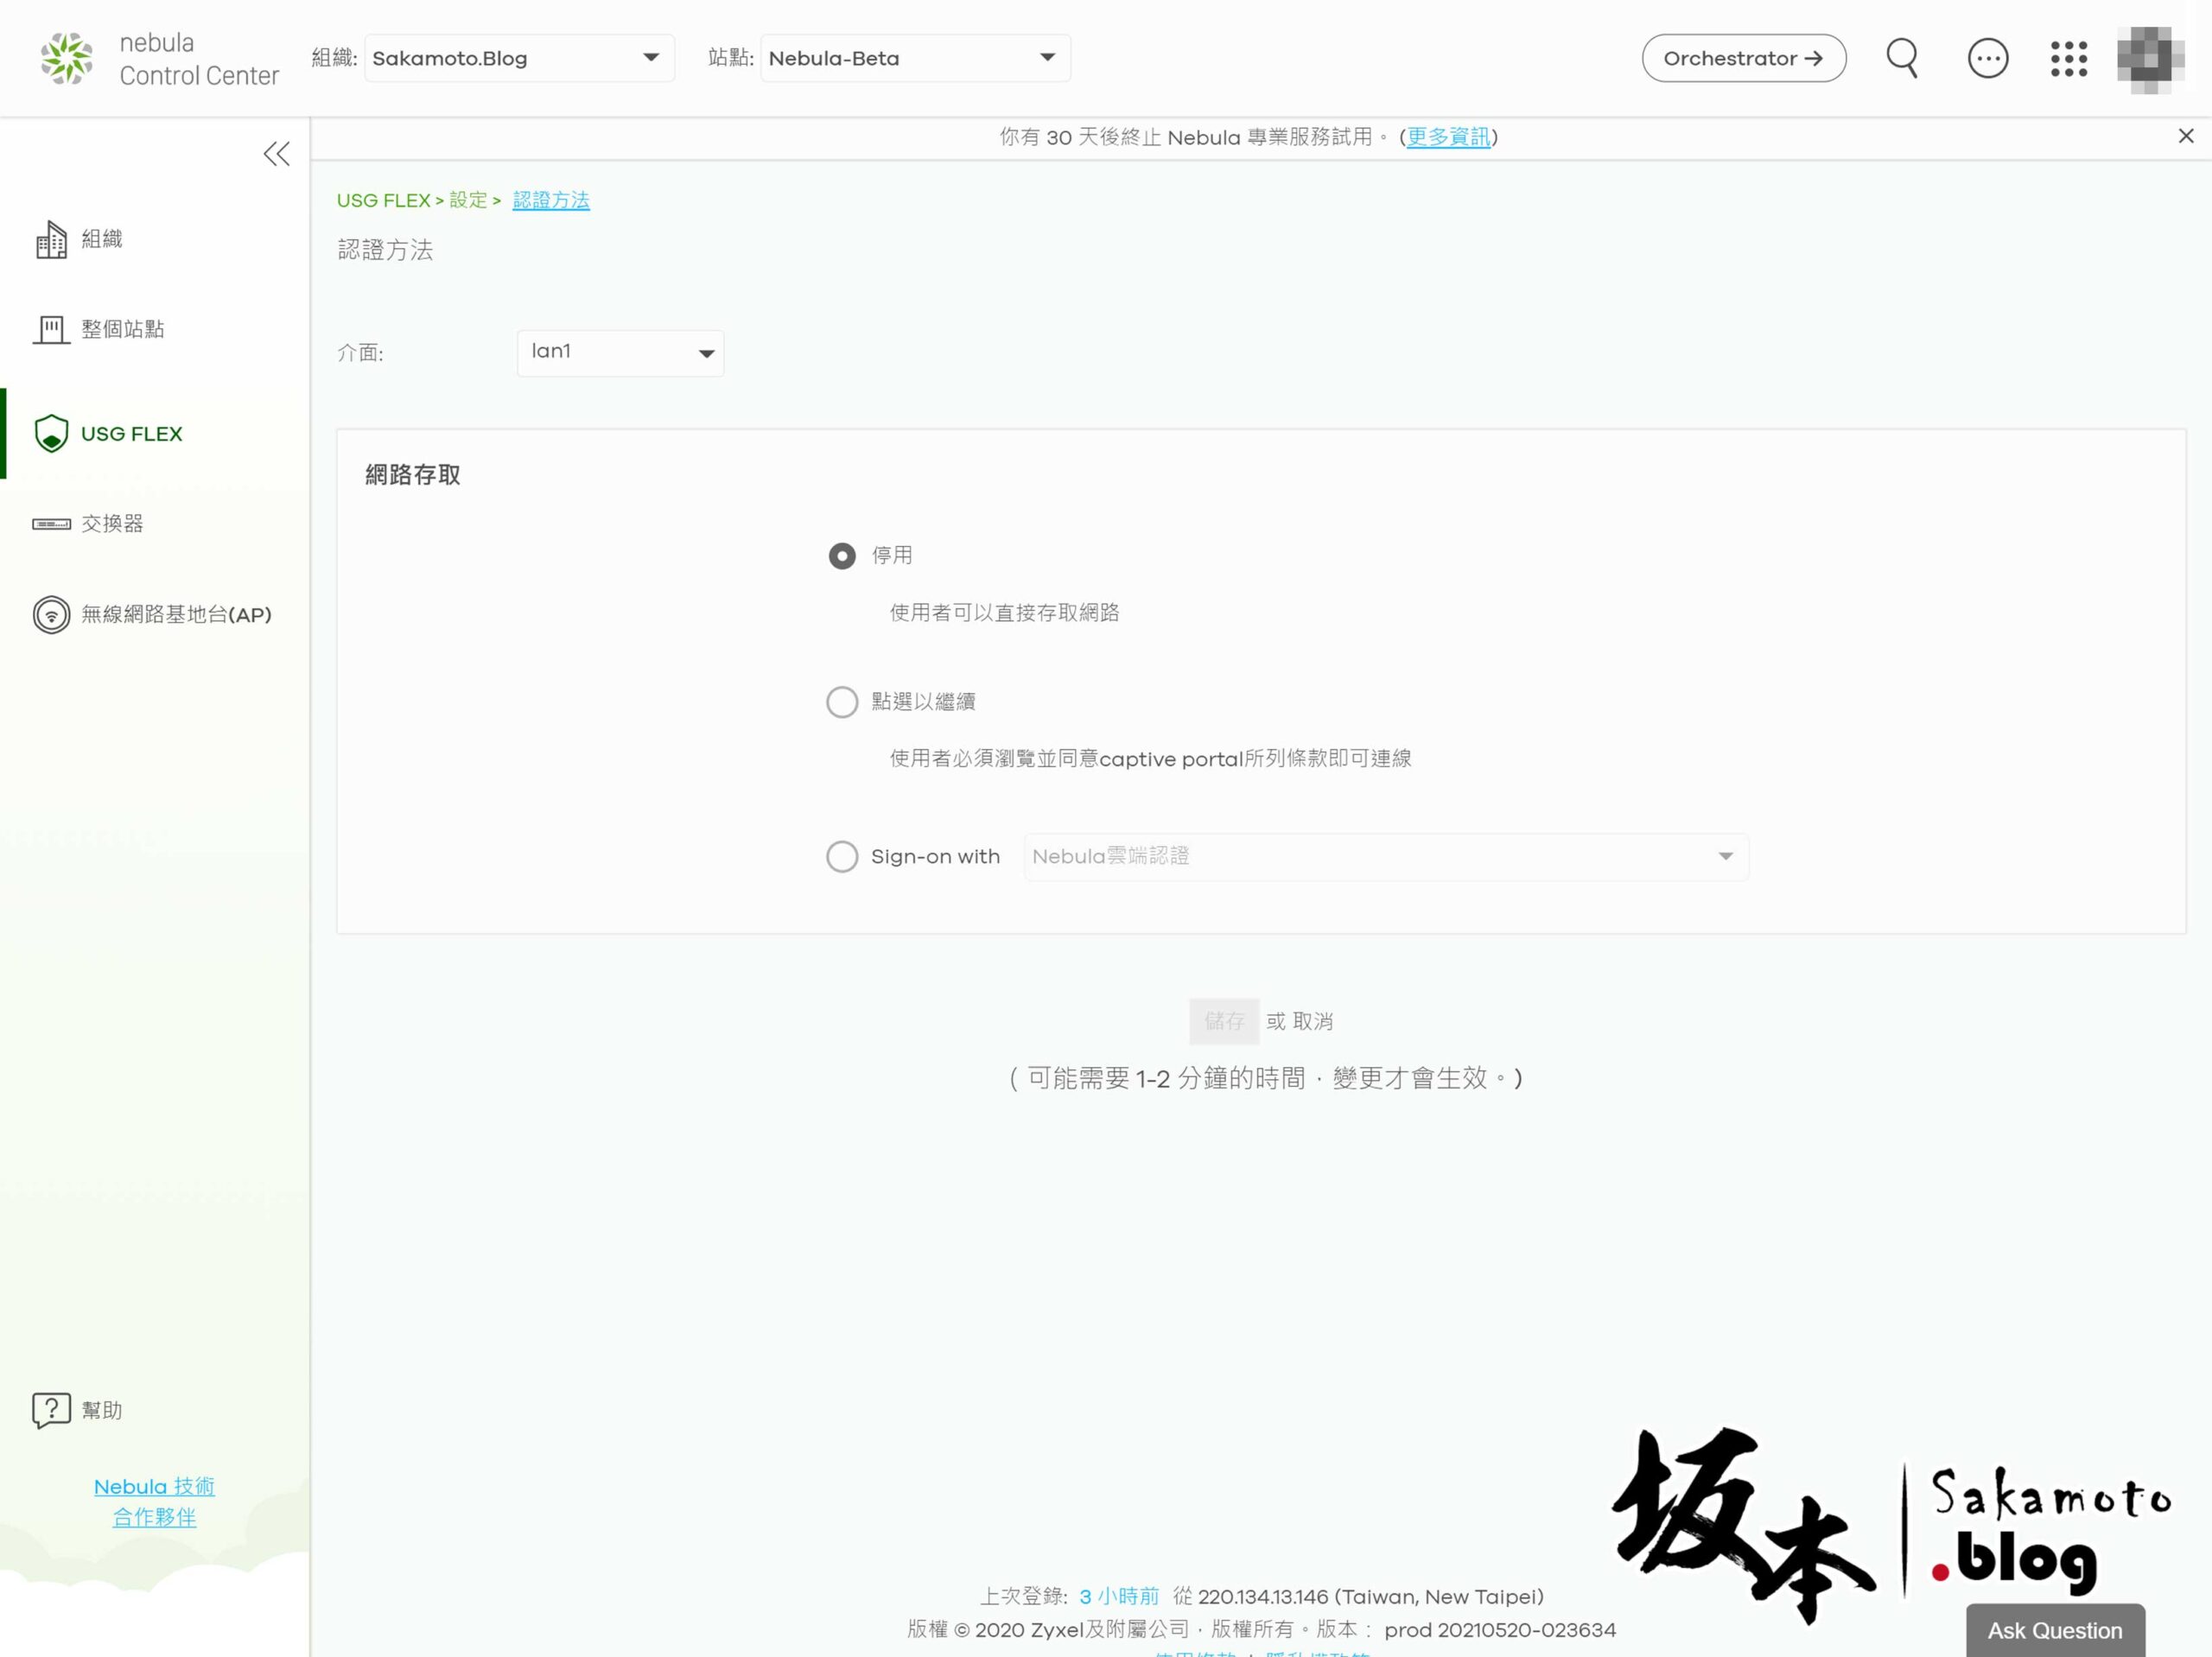Click the 設定 breadcrumb text
The width and height of the screenshot is (2212, 1657).
click(x=468, y=200)
